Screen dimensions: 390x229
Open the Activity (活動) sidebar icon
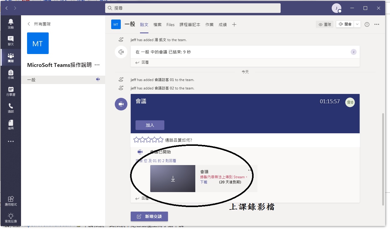click(x=11, y=23)
